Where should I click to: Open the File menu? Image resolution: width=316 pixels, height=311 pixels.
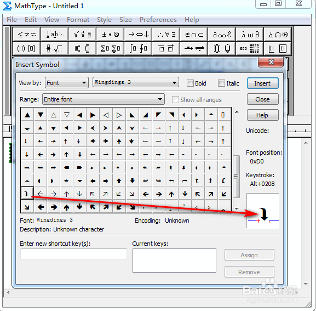tap(12, 20)
